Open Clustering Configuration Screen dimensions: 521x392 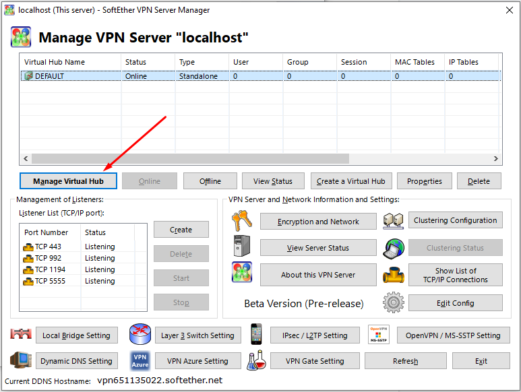(x=455, y=220)
